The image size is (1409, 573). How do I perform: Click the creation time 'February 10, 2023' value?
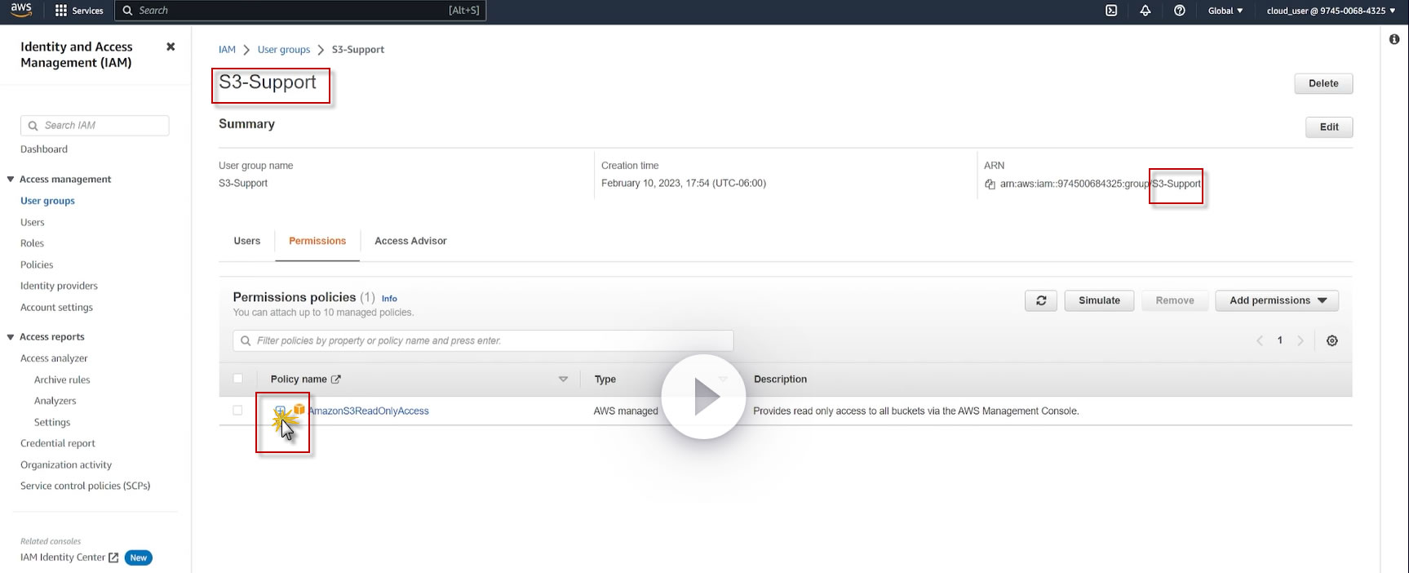[x=684, y=183]
